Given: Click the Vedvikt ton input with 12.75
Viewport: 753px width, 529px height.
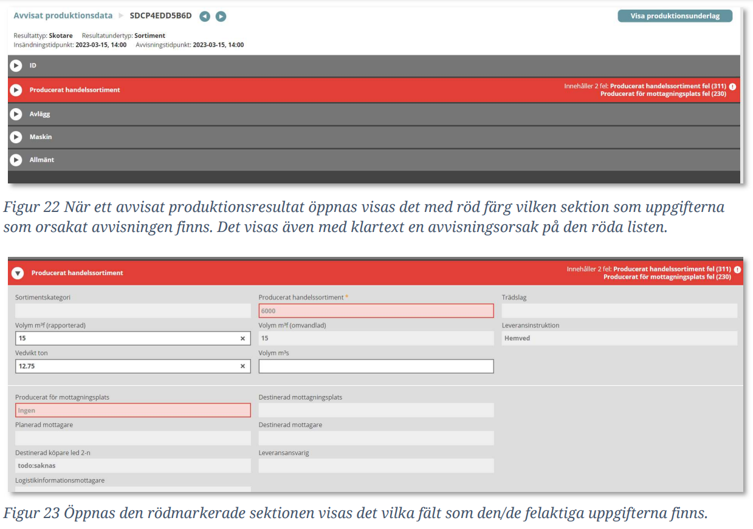Looking at the screenshot, I should pyautogui.click(x=125, y=366).
